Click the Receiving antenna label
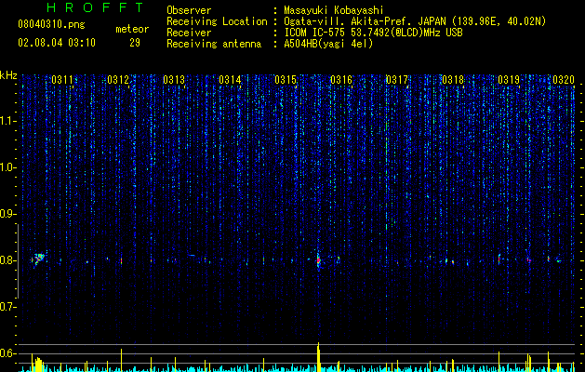The height and width of the screenshot is (372, 585). pos(214,44)
